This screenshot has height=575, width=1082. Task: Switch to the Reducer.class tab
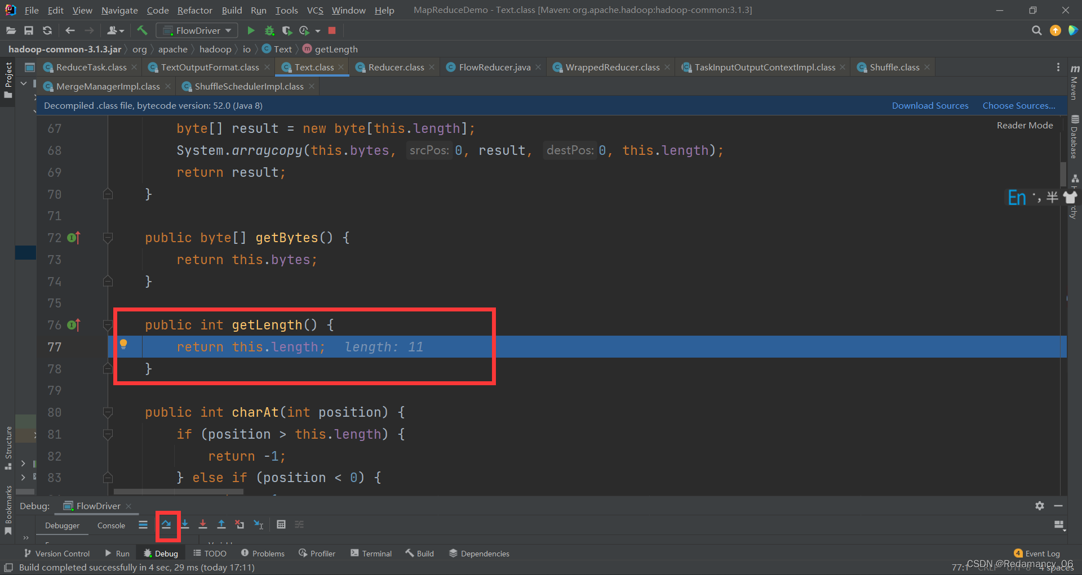396,68
